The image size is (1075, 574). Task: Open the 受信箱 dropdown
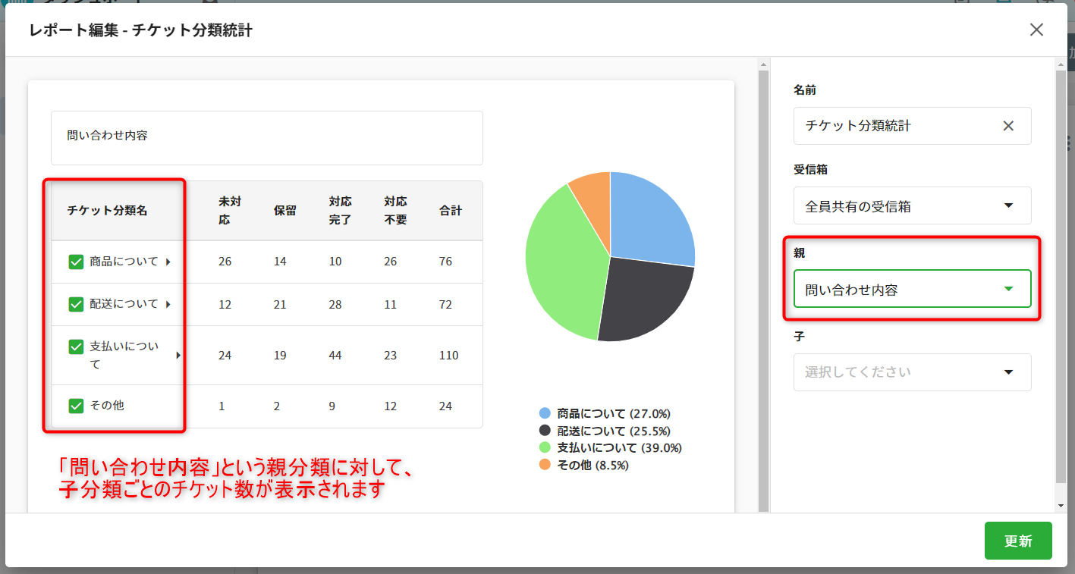pyautogui.click(x=912, y=205)
